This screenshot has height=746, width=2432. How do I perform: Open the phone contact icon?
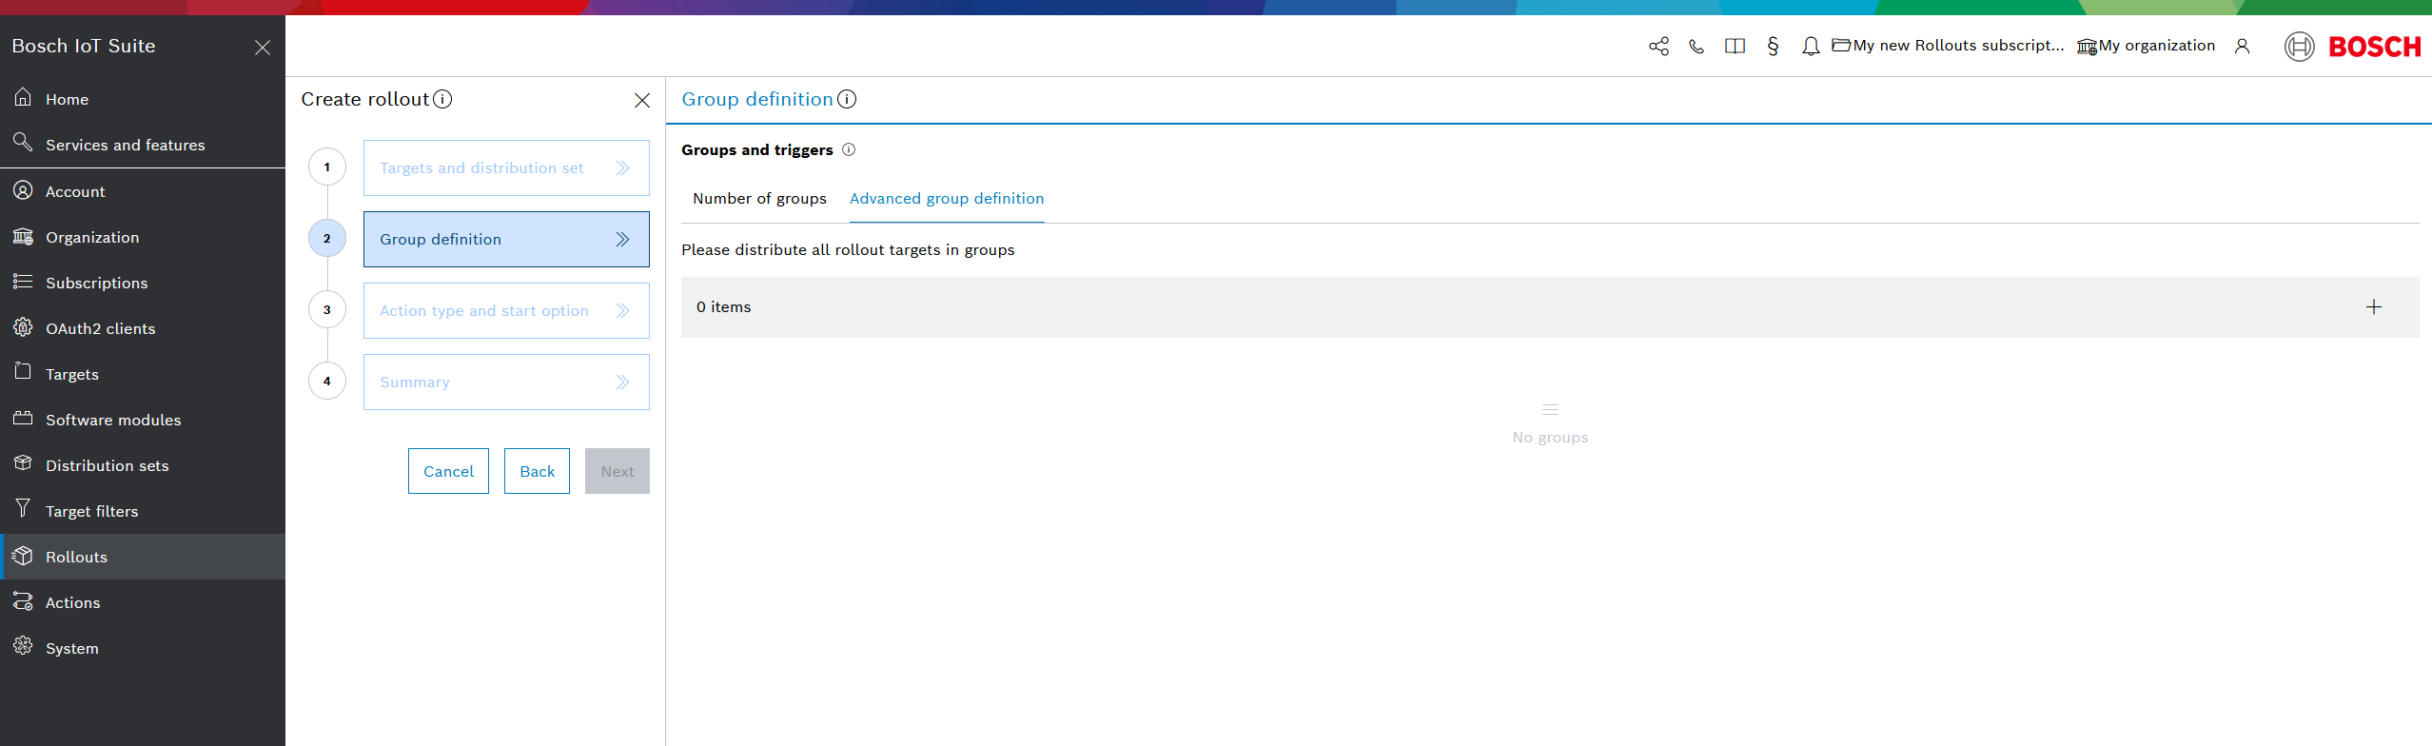(x=1697, y=47)
